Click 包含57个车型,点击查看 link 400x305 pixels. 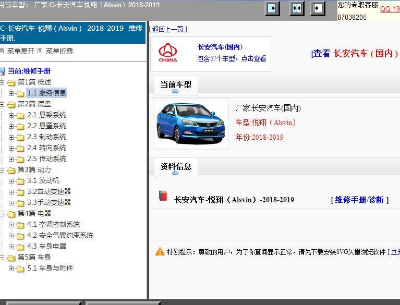point(232,58)
